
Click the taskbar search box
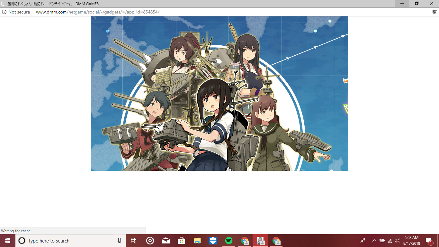71,241
